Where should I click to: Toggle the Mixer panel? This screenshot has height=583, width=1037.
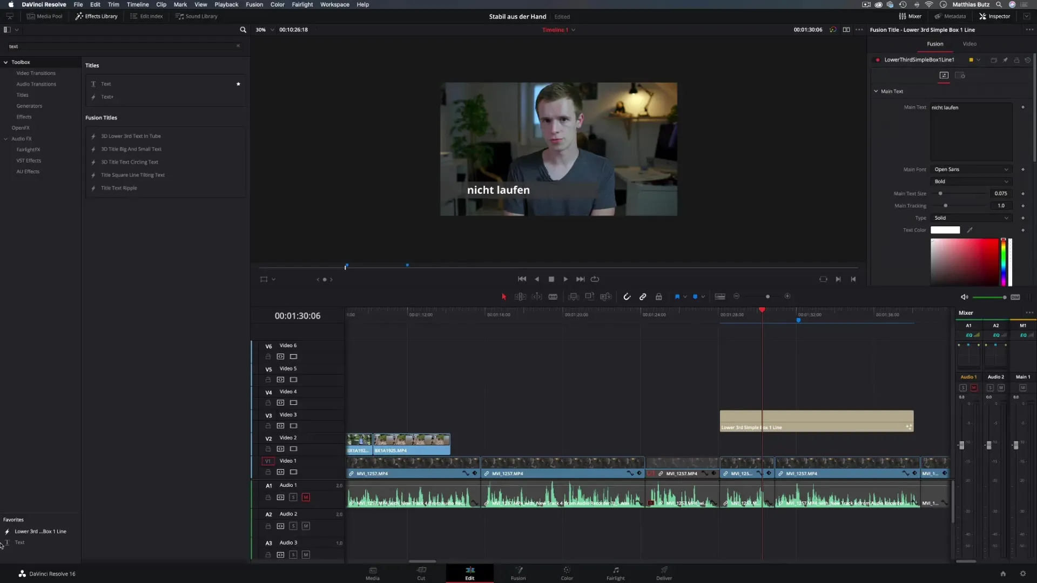coord(911,16)
